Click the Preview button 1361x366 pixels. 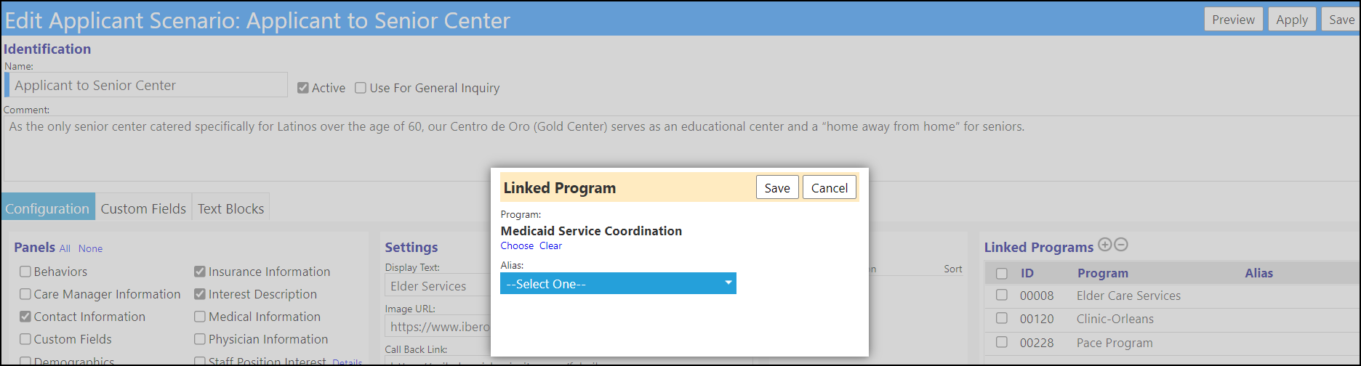pos(1233,20)
